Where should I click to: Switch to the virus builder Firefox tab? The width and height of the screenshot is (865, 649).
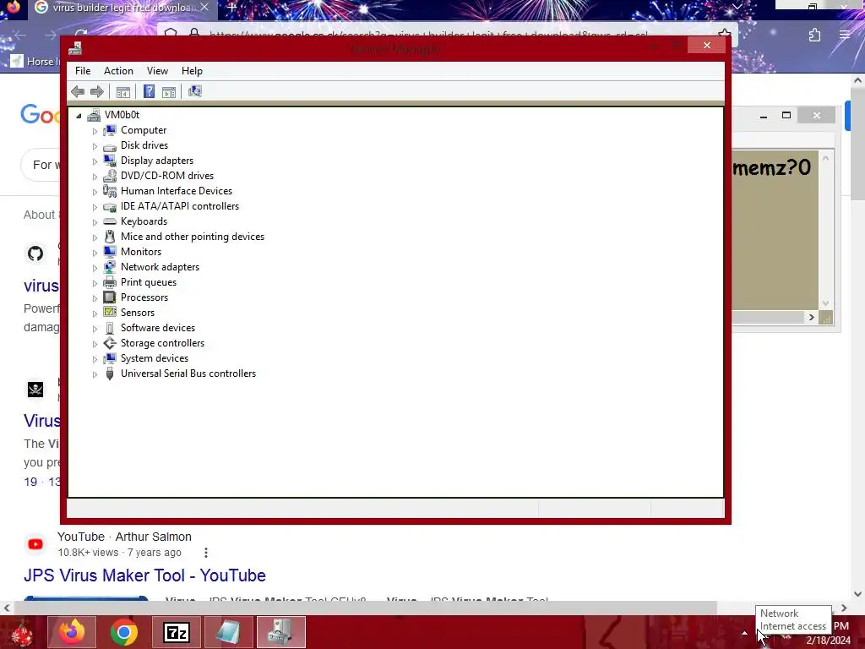122,8
